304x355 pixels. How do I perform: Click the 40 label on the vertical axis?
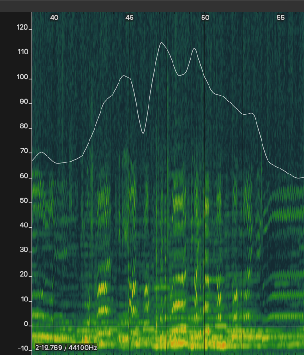24,226
